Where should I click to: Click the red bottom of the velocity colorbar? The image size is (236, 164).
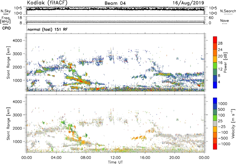[215, 147]
